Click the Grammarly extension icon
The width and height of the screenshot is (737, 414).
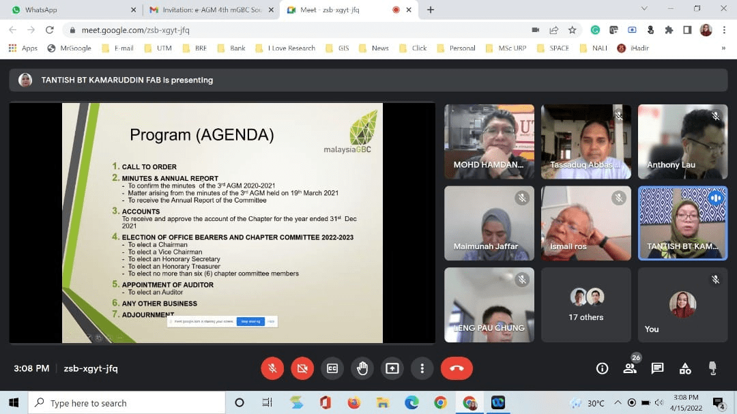pos(595,30)
